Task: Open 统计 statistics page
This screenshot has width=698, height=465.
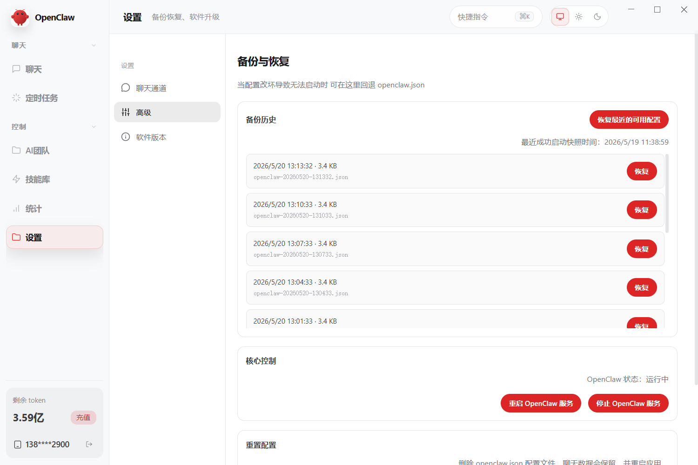Action: pyautogui.click(x=54, y=209)
